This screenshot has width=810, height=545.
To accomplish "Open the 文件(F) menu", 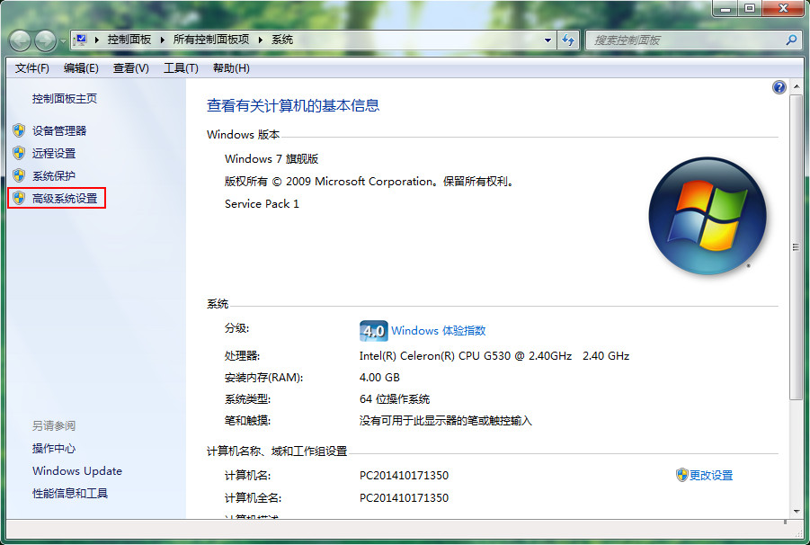I will (x=32, y=68).
